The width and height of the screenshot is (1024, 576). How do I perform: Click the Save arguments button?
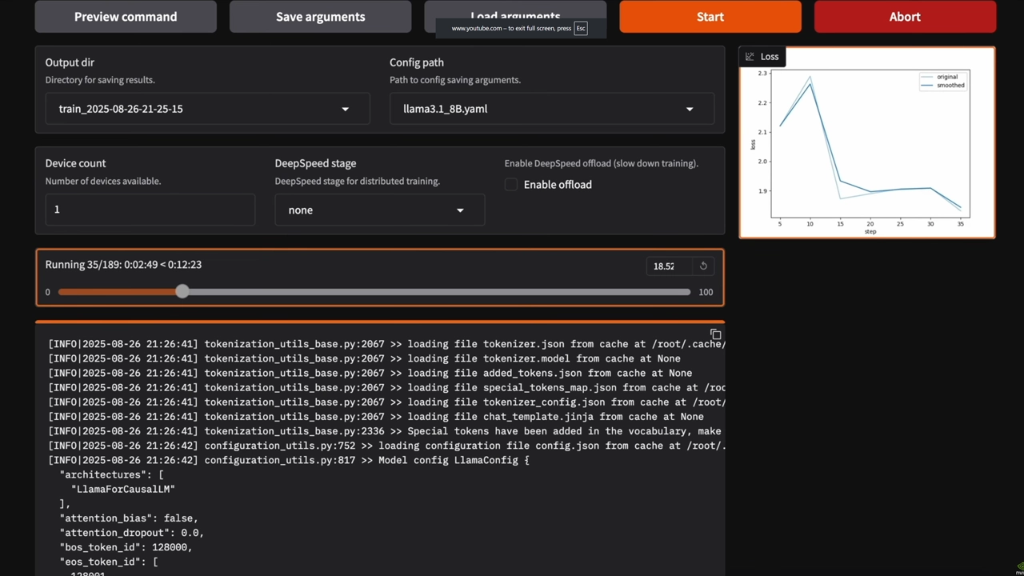[320, 17]
